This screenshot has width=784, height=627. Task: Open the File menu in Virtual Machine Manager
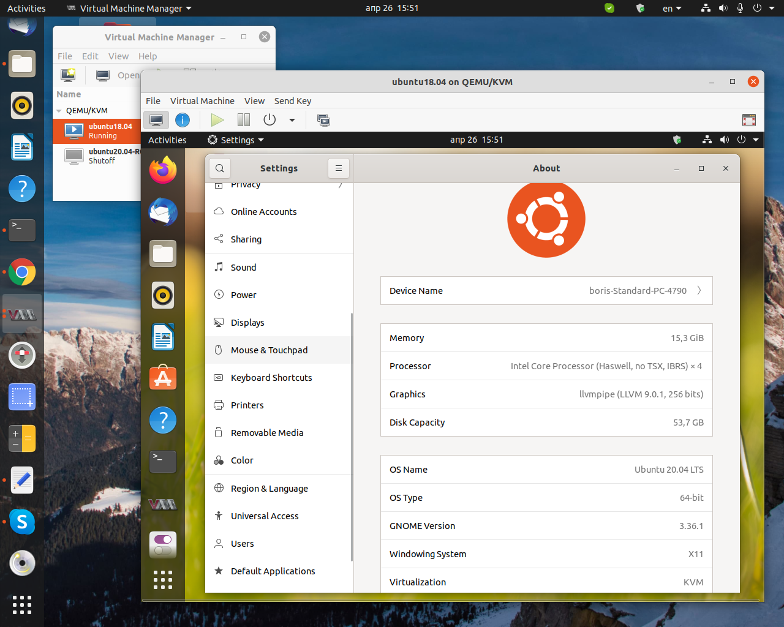click(64, 56)
